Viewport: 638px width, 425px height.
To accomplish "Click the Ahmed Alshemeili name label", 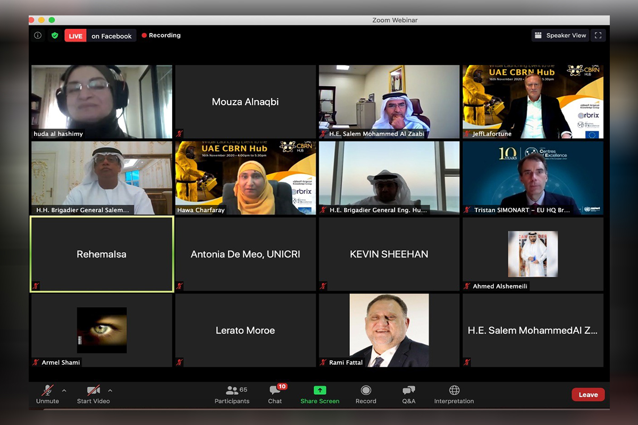I will (500, 286).
